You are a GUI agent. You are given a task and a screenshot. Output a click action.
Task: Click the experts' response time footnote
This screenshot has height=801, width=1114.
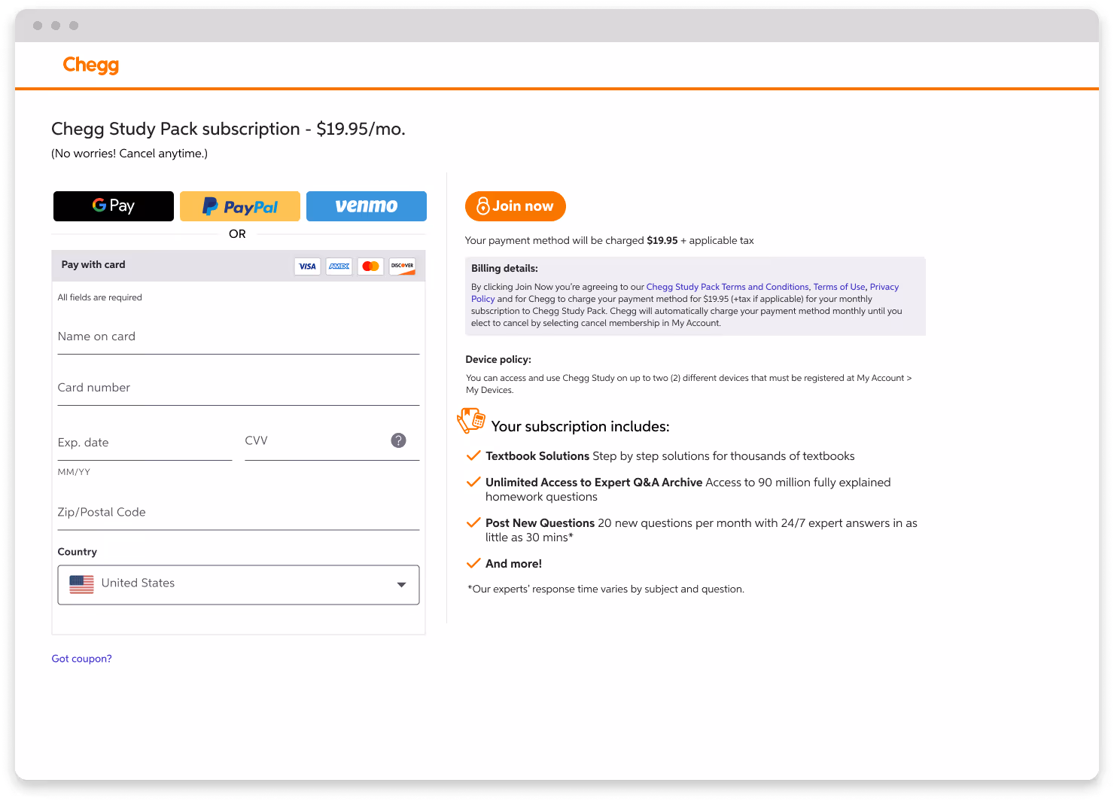point(606,589)
